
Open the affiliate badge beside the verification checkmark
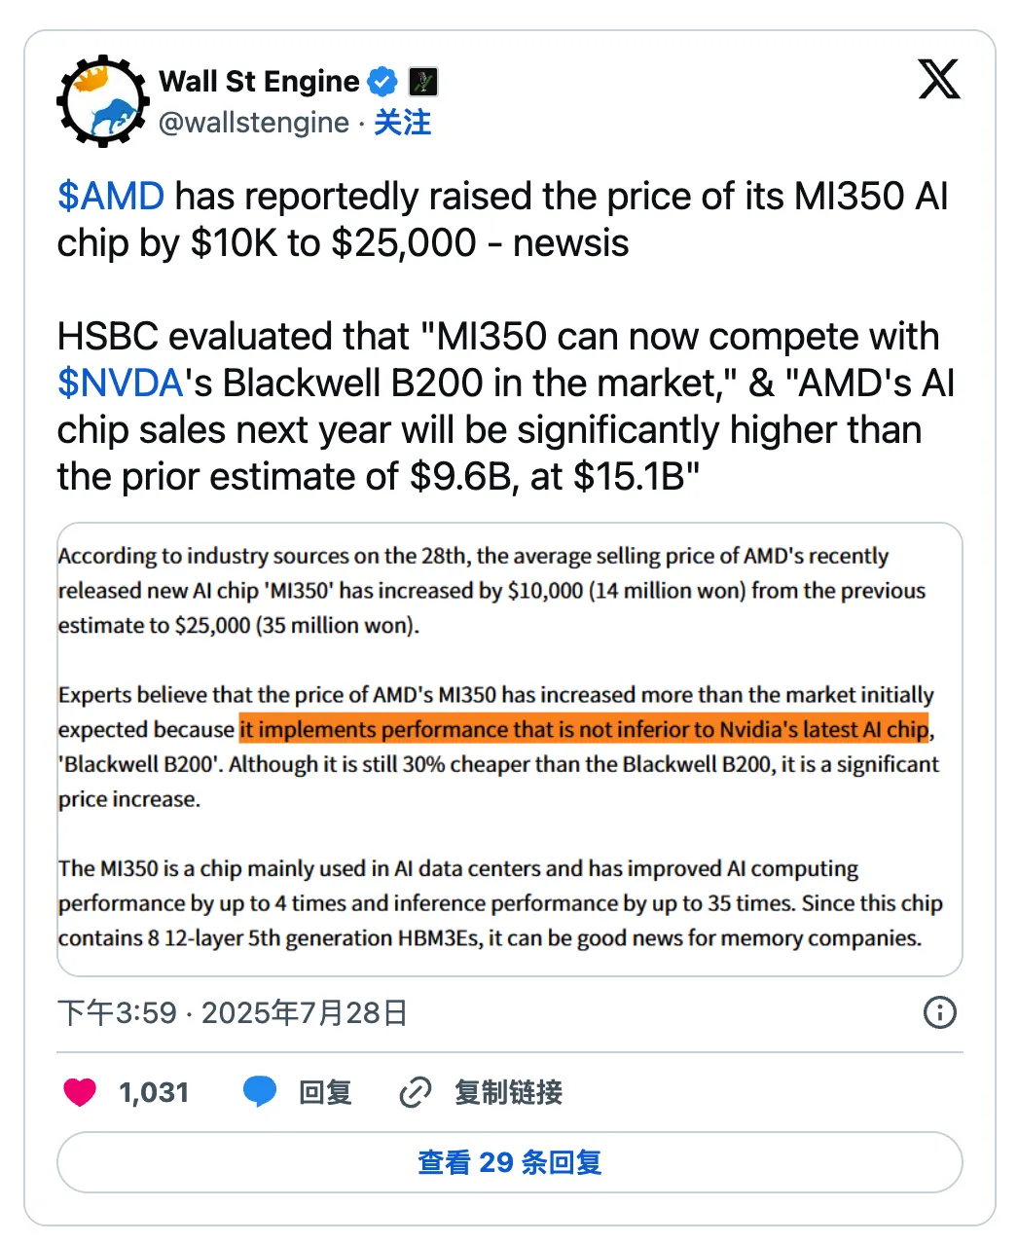tap(422, 82)
